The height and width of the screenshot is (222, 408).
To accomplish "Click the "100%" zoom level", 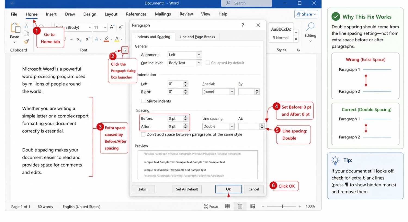I will 310,206.
